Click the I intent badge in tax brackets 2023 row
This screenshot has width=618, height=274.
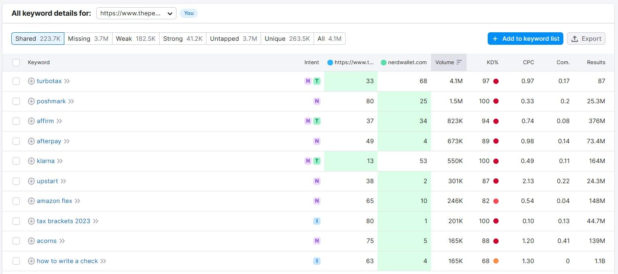(x=317, y=221)
